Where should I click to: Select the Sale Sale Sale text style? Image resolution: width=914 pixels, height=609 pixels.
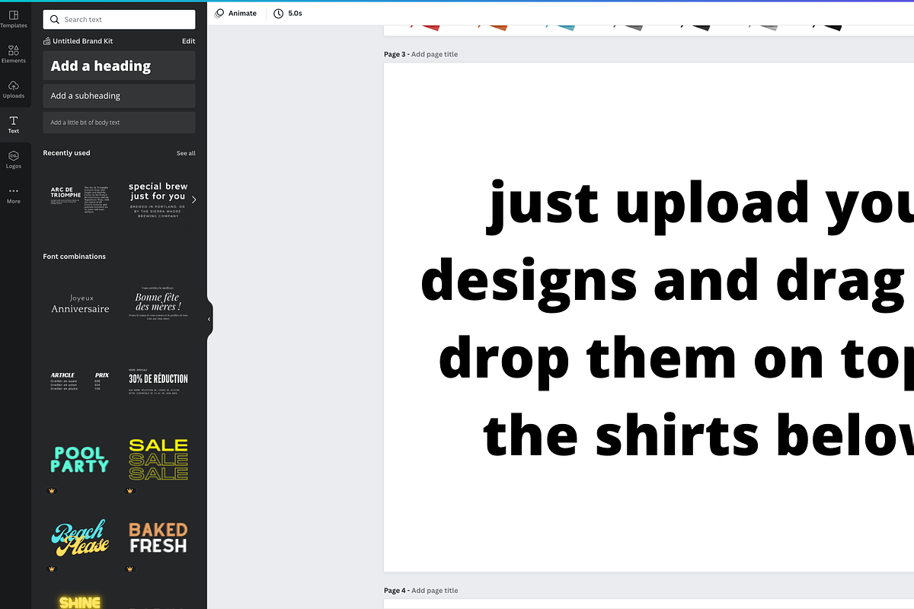coord(158,459)
